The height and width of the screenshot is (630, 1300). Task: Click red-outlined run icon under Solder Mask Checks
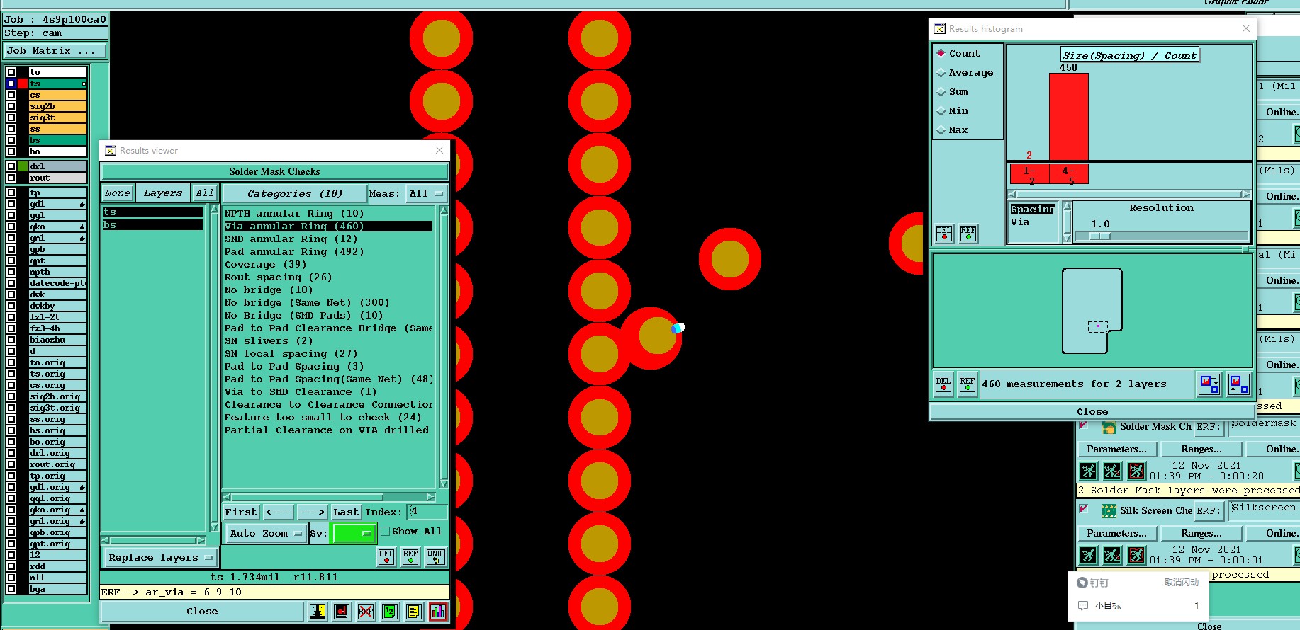[1137, 471]
